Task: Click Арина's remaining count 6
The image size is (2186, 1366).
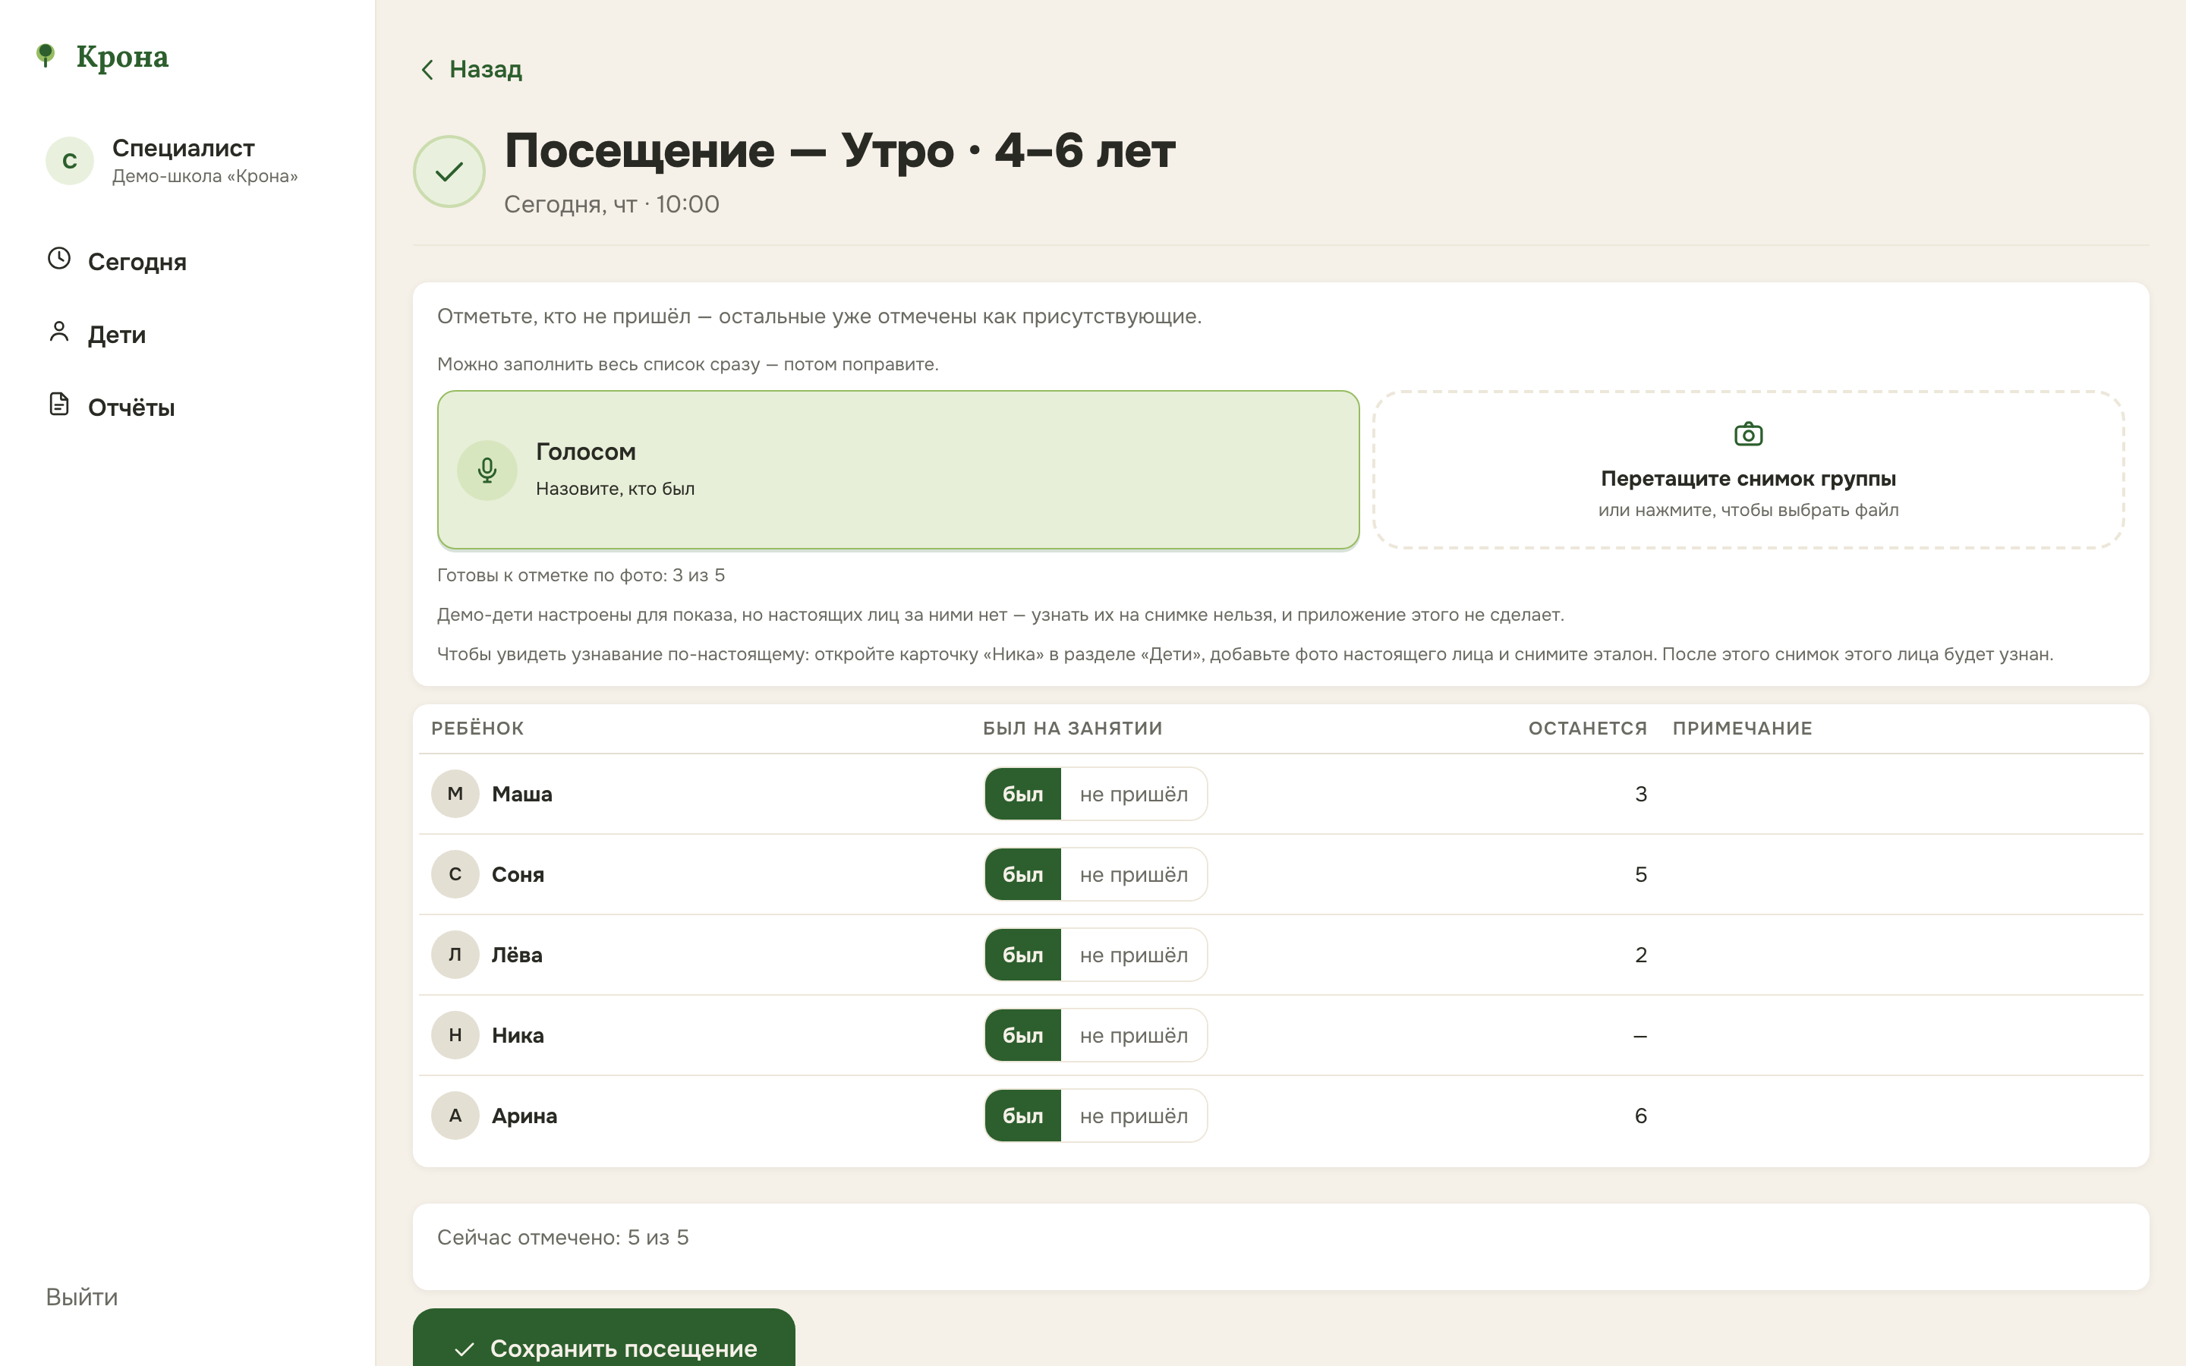Action: tap(1640, 1116)
